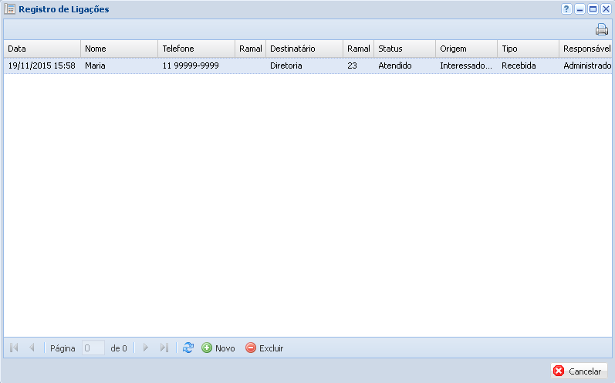This screenshot has height=383, width=615.
Task: Maximize the Registro de Ligações window
Action: [593, 9]
